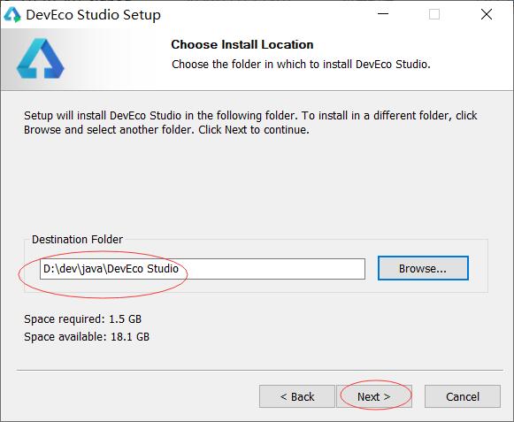Image resolution: width=514 pixels, height=422 pixels.
Task: Click the DevEco Studio title bar icon
Action: coord(12,15)
